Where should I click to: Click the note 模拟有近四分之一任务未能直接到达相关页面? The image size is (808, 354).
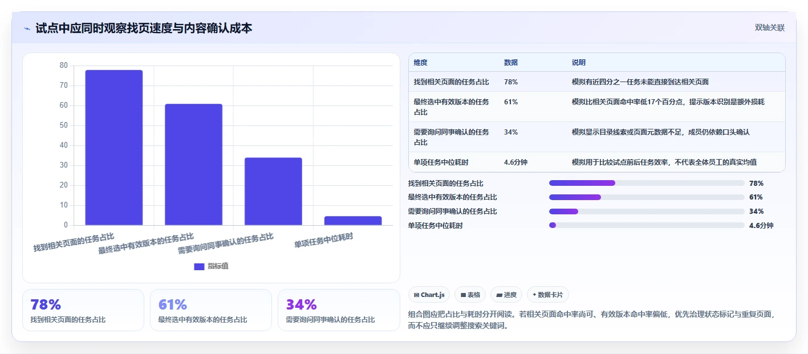[x=640, y=82]
